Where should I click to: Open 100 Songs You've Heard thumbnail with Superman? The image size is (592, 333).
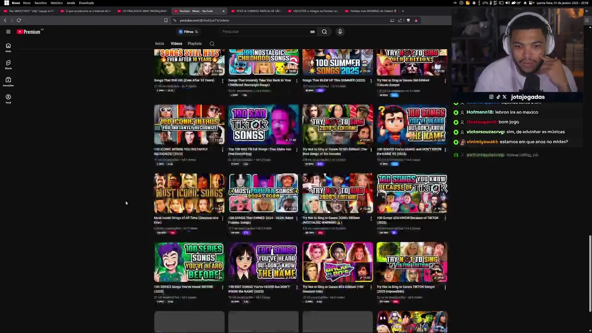pyautogui.click(x=412, y=124)
